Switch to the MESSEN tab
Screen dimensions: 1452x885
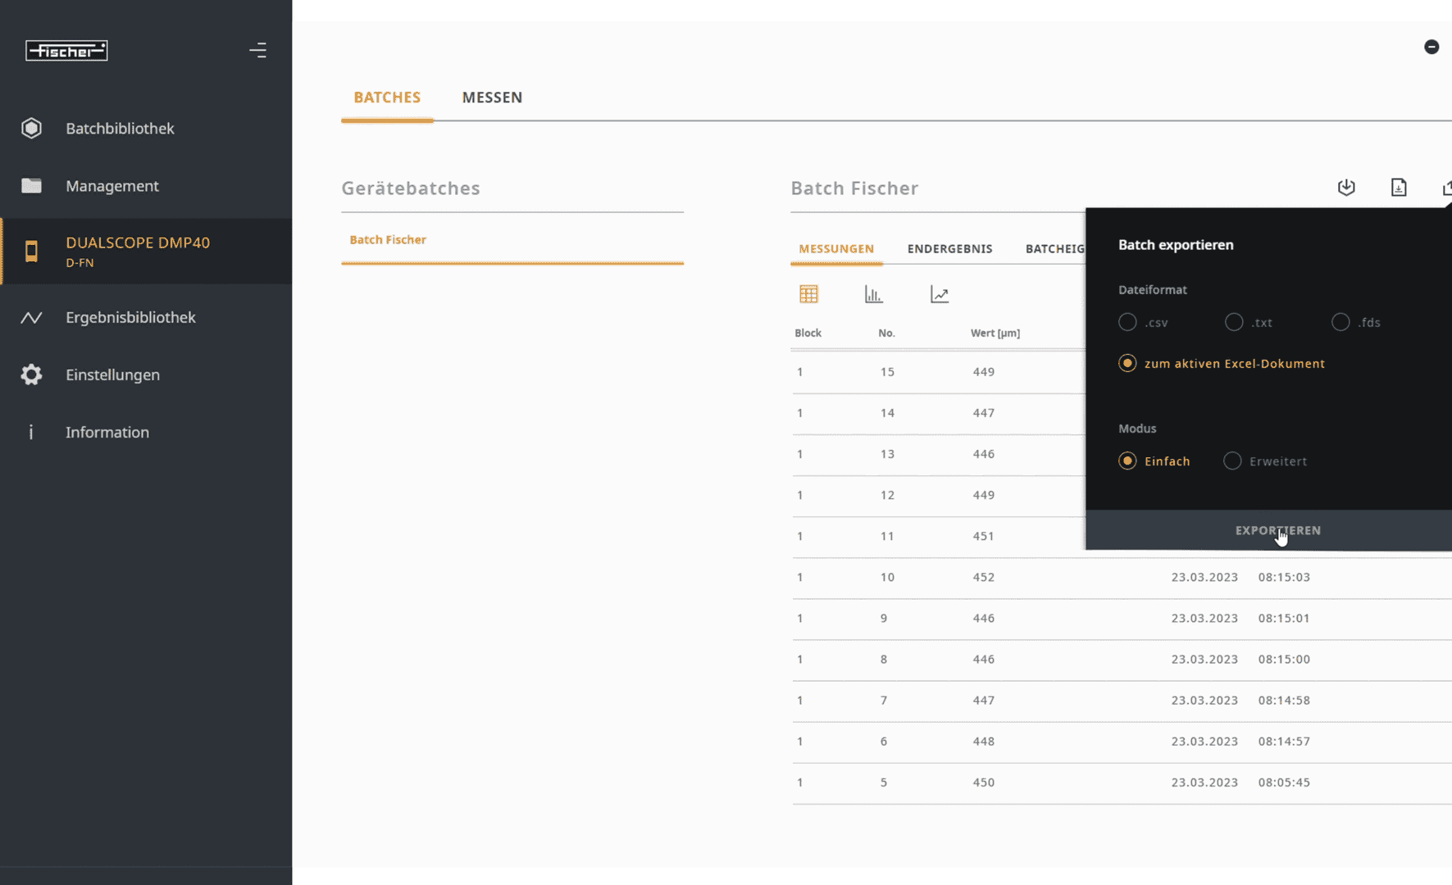point(492,97)
